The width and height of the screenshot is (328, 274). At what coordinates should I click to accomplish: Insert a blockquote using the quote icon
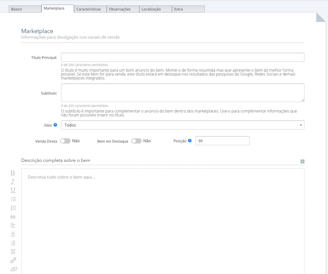pos(13,216)
